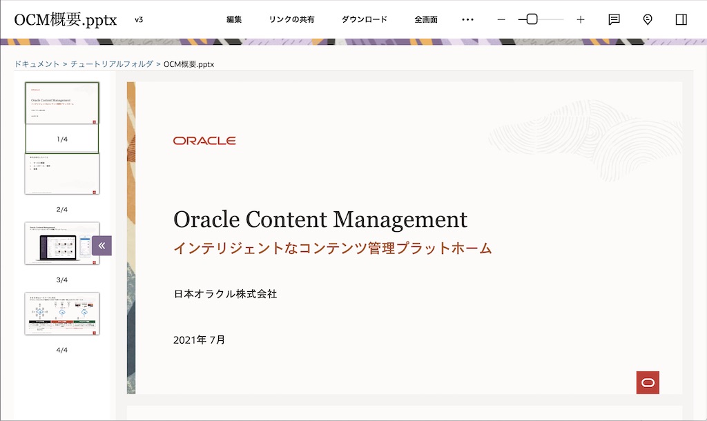Click the v3 version label
The width and height of the screenshot is (707, 421).
[139, 19]
